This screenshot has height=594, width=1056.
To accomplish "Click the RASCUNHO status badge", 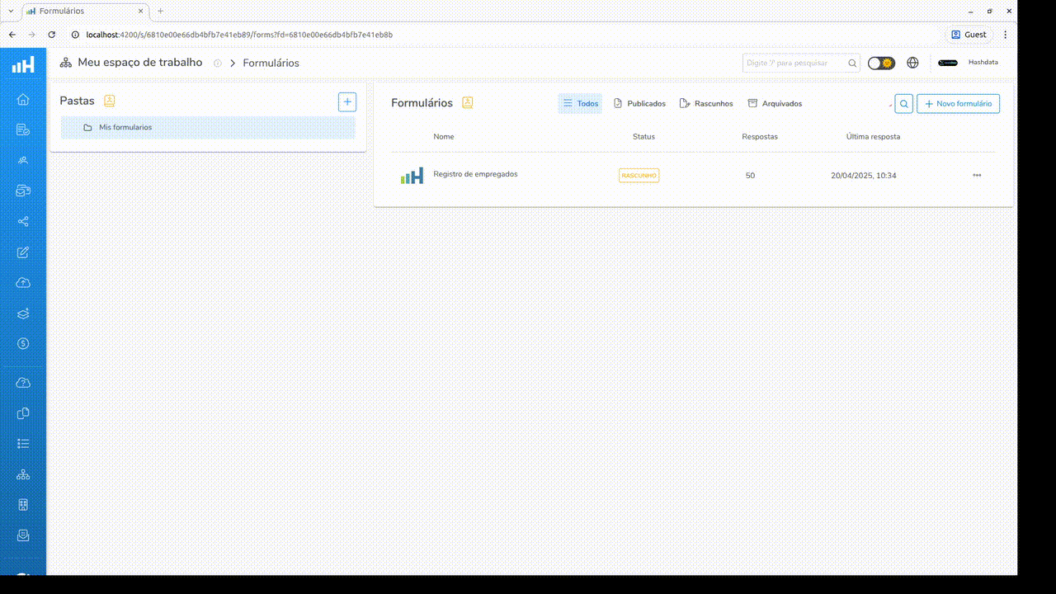I will pos(639,176).
